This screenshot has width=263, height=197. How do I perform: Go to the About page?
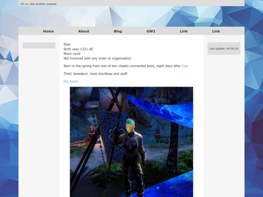click(x=84, y=31)
